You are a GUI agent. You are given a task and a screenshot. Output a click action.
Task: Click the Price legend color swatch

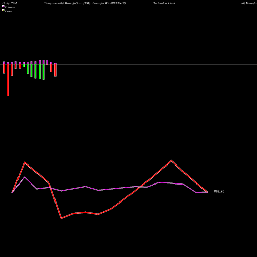[x=3, y=10]
